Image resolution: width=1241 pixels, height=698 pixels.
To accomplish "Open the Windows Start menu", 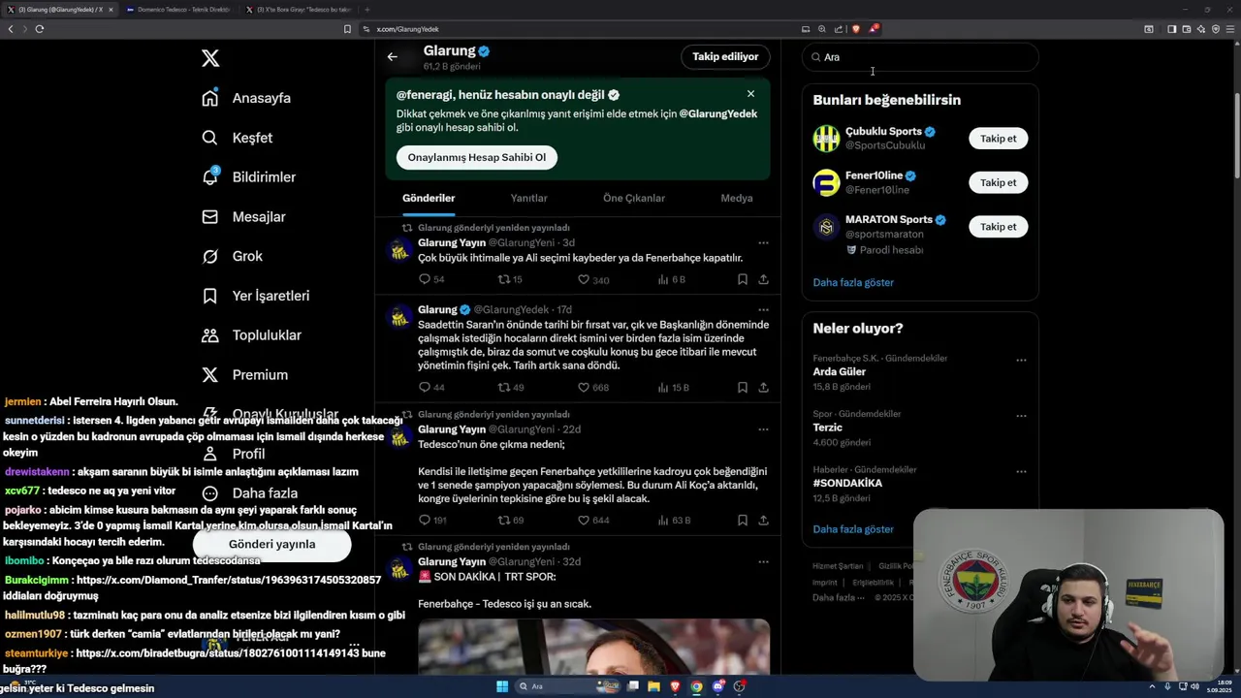I will point(502,686).
